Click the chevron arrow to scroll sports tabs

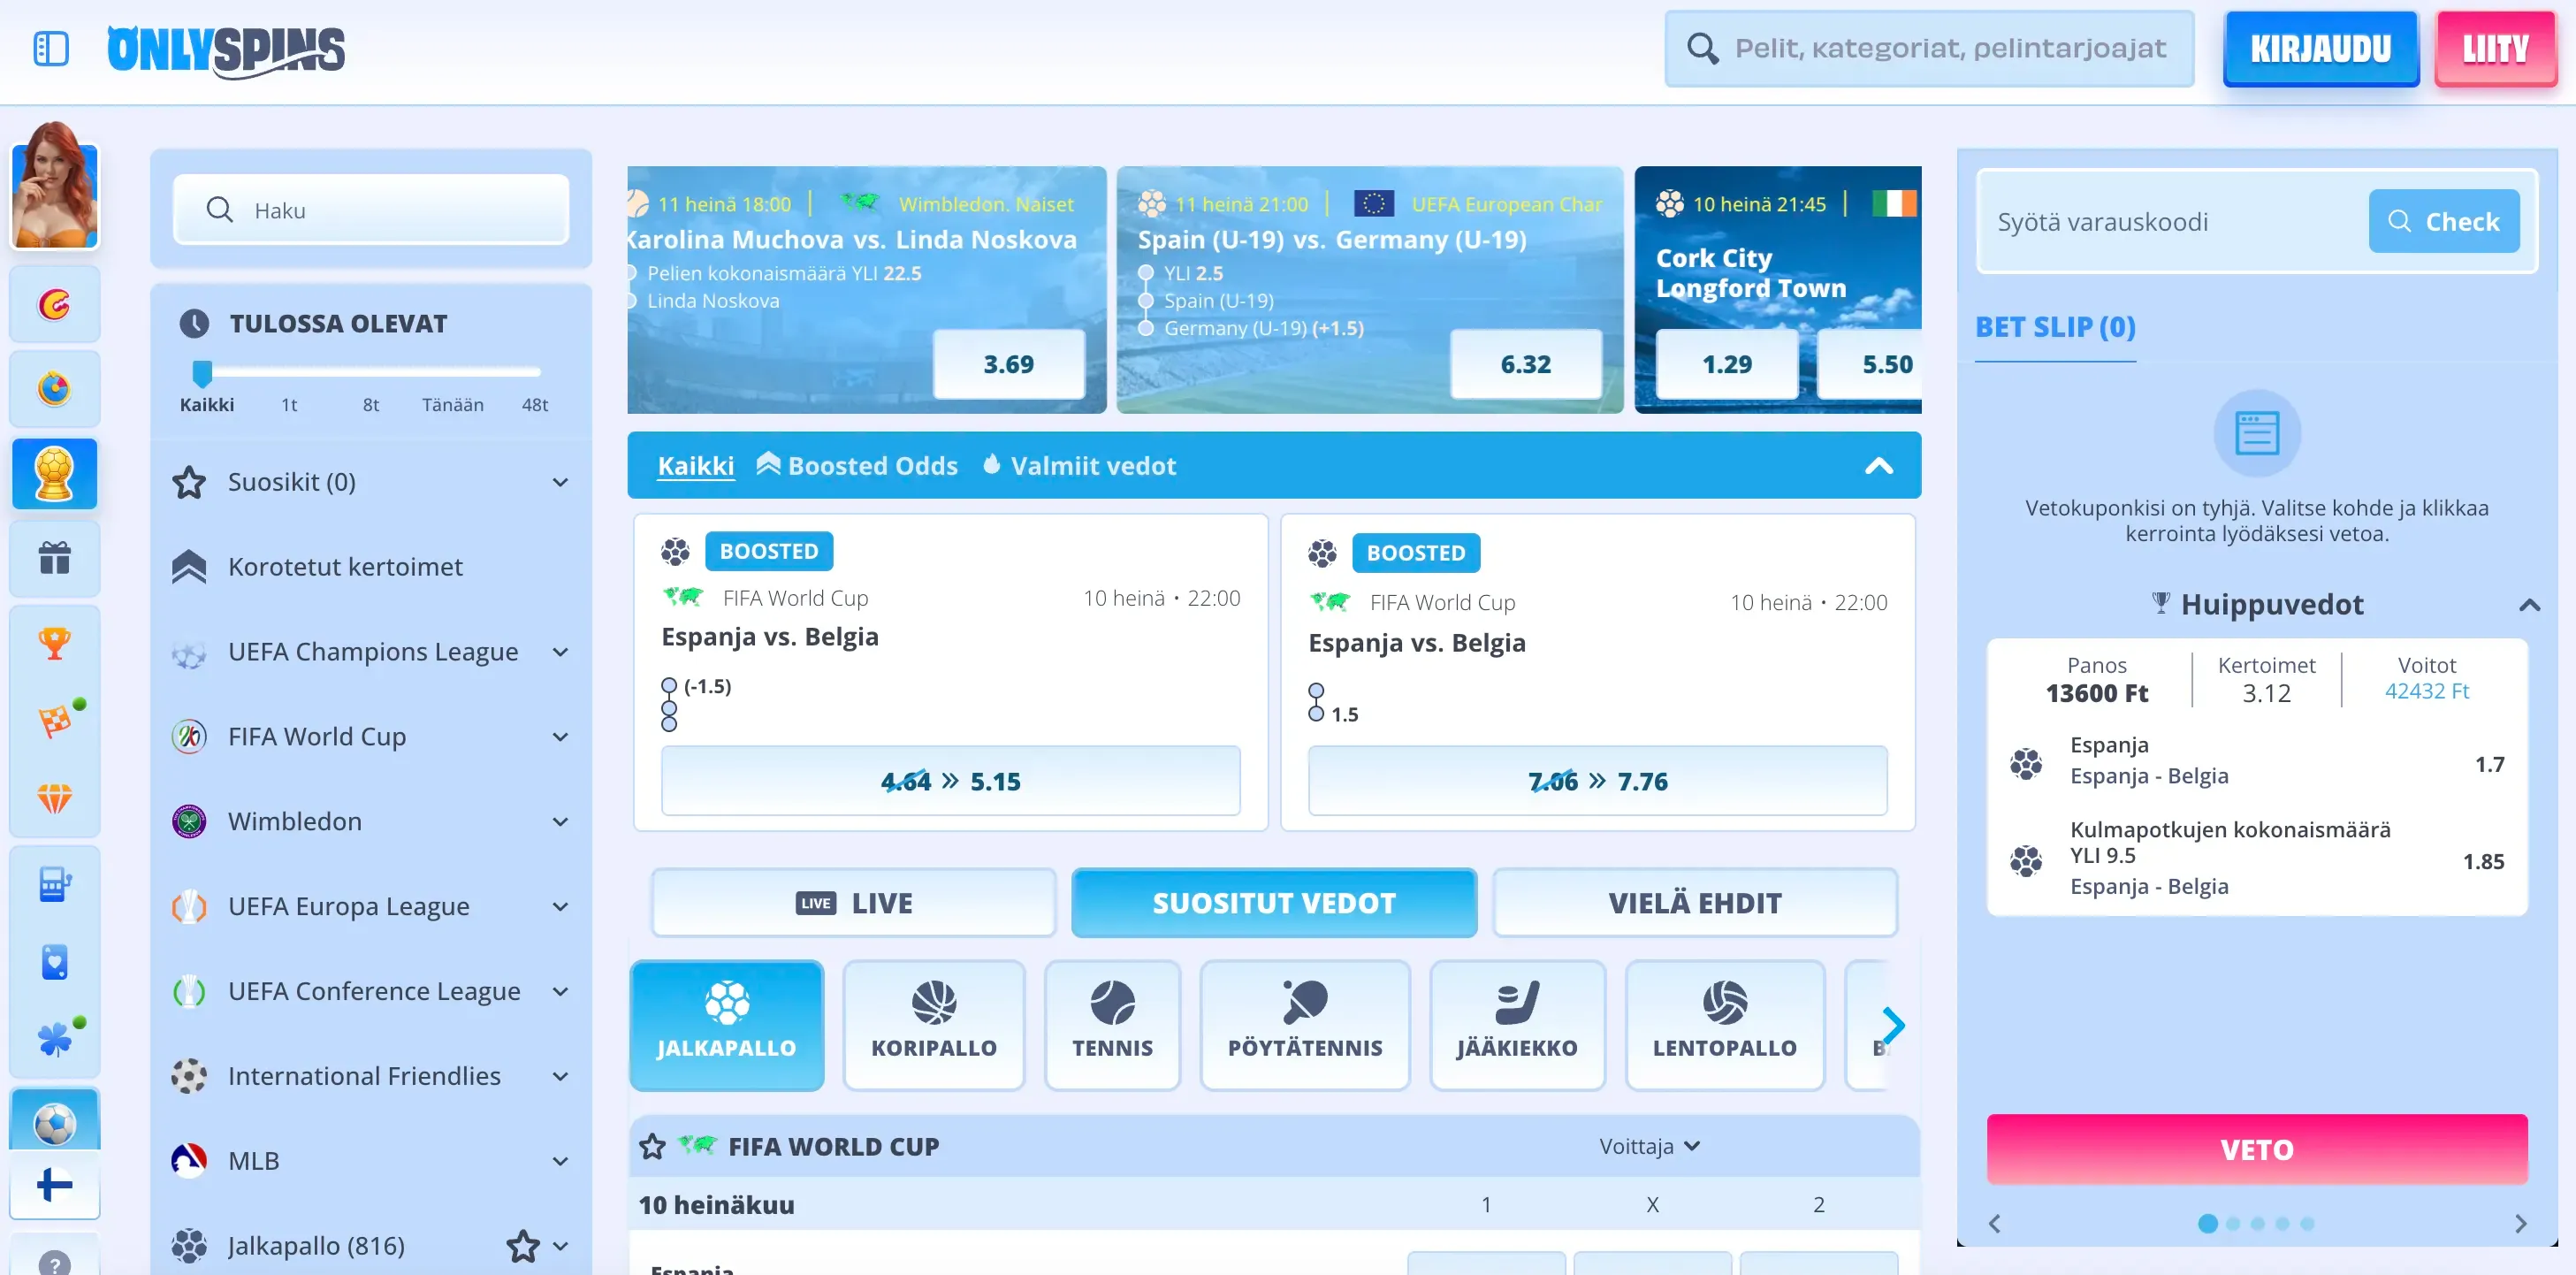pyautogui.click(x=1892, y=1025)
